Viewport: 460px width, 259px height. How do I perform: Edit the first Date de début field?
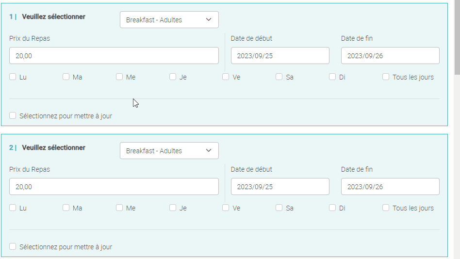click(x=280, y=56)
